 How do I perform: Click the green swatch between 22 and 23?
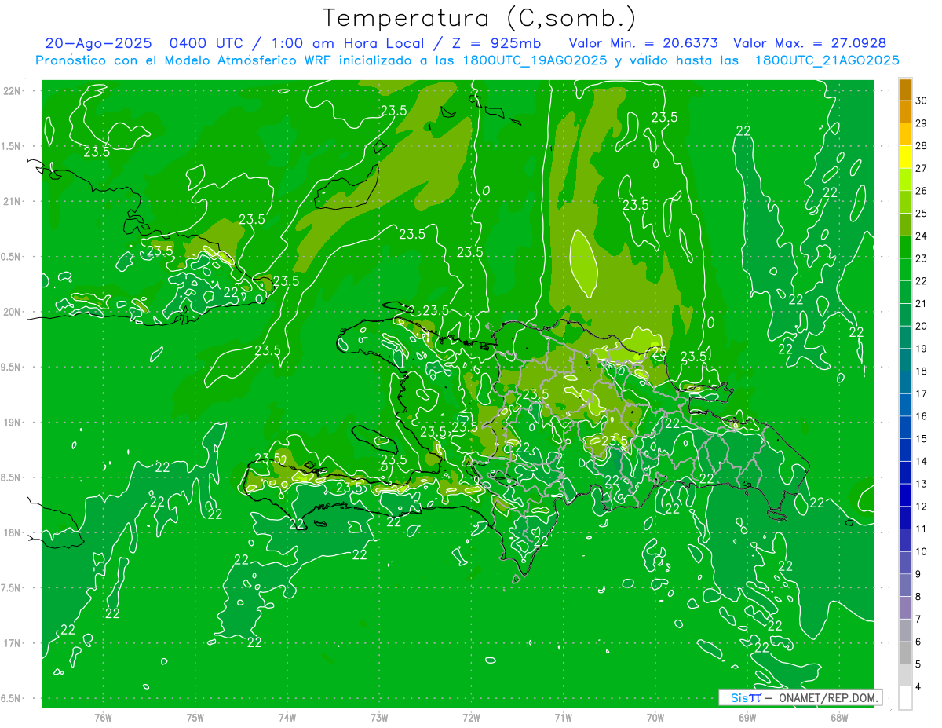905,270
